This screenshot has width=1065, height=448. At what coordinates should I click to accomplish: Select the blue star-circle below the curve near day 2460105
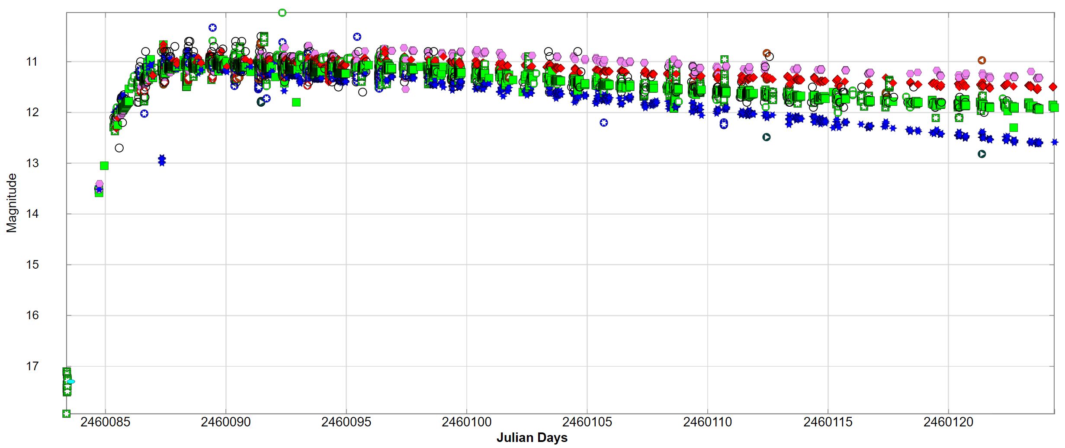click(x=603, y=123)
